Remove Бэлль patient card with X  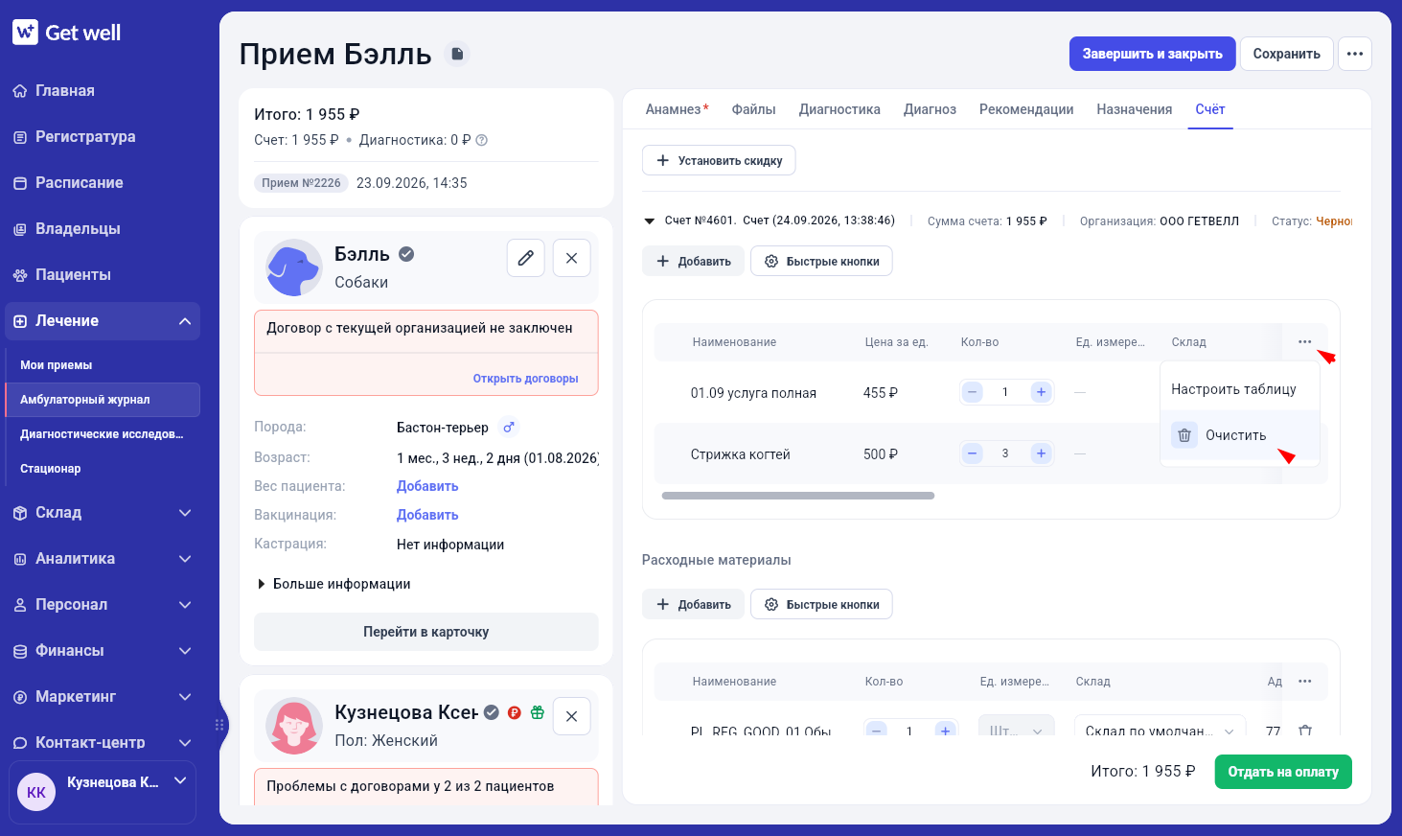tap(572, 258)
